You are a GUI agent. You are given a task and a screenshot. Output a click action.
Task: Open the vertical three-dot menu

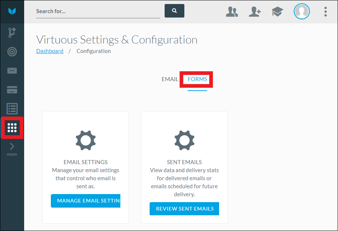[x=326, y=12]
